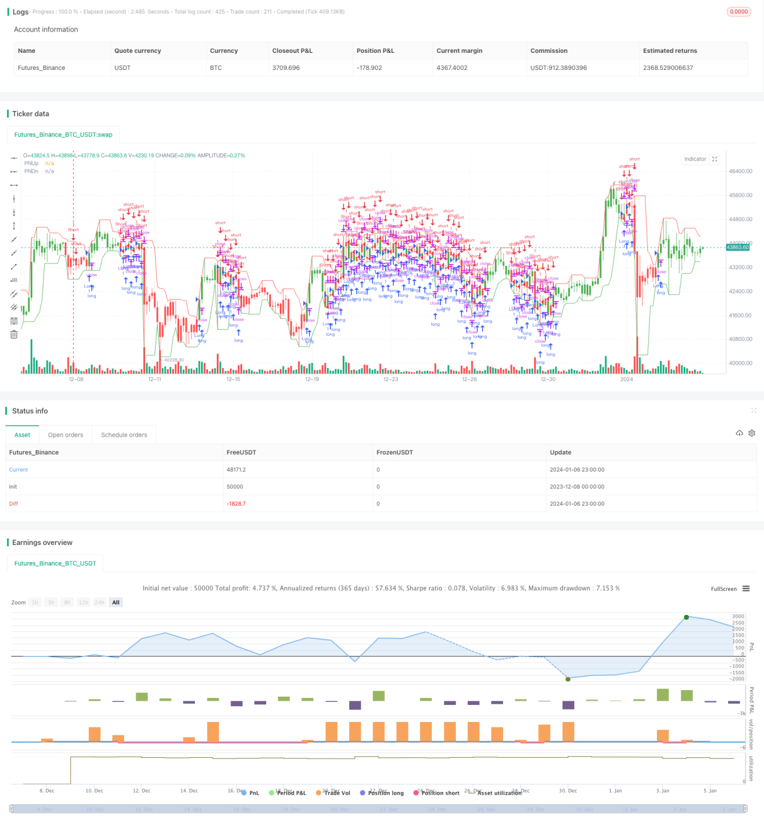Select the trash icon to delete drawings

tap(14, 335)
